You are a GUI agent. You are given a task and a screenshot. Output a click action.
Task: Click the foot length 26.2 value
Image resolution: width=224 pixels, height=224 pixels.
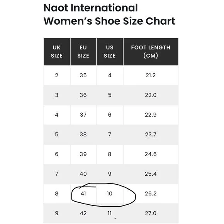pyautogui.click(x=151, y=193)
